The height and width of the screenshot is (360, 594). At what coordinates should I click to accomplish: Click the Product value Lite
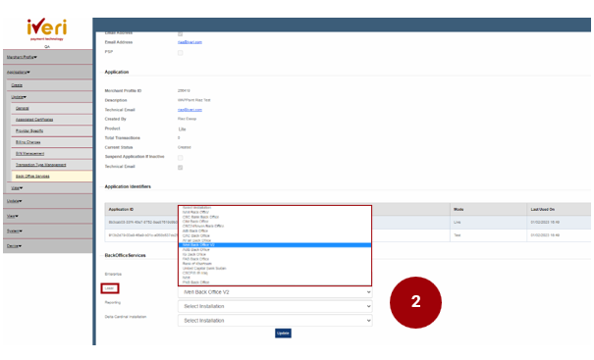(x=183, y=129)
